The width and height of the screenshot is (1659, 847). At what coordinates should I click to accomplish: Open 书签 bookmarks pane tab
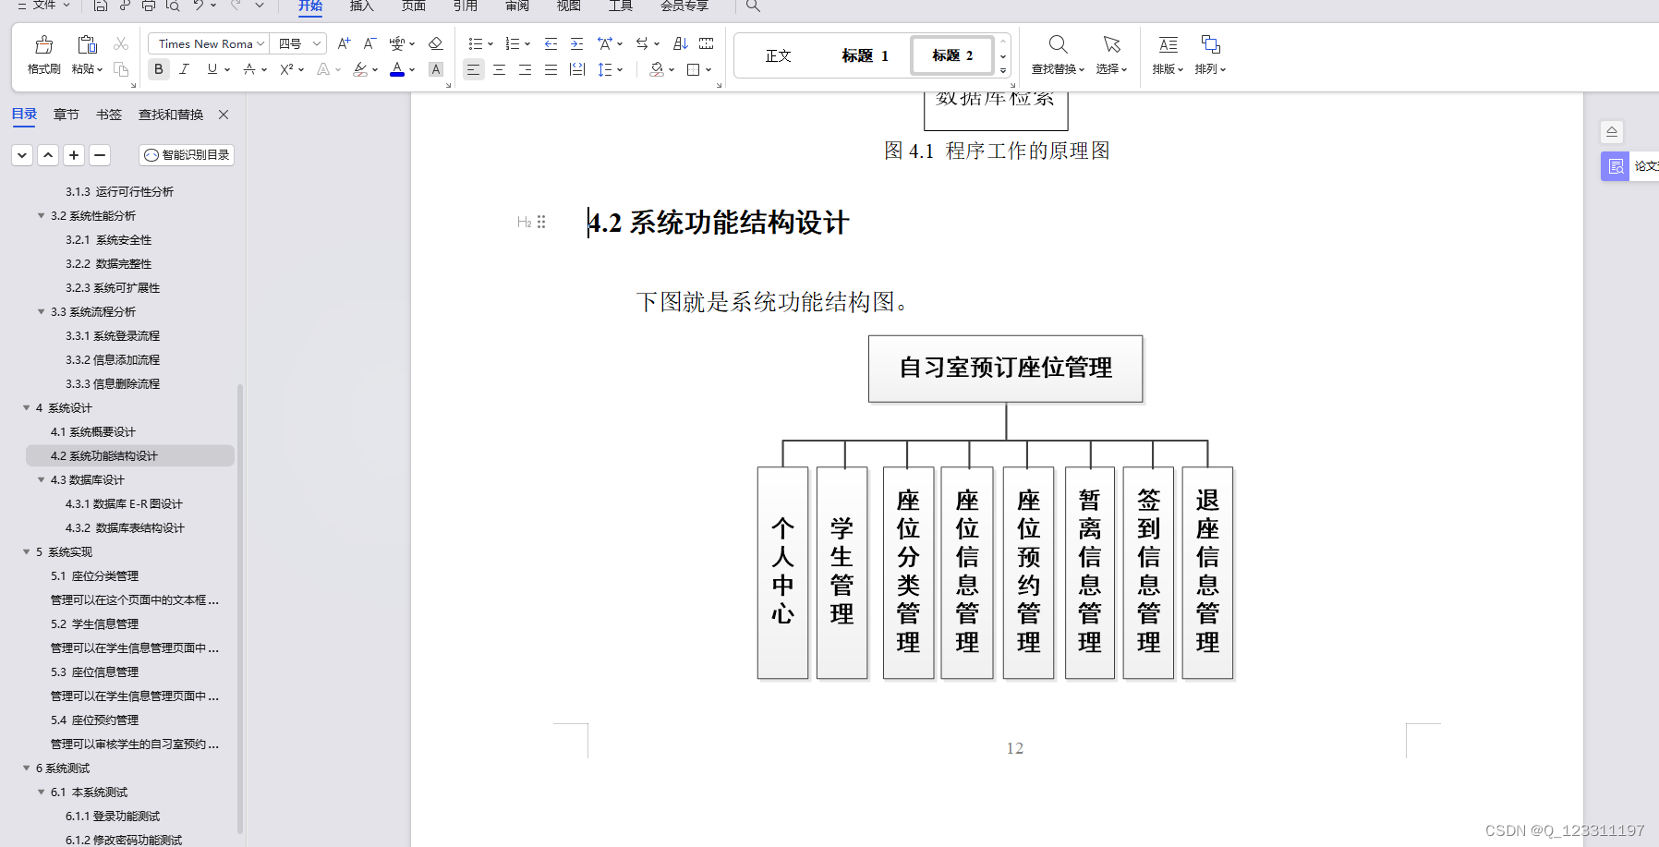[x=109, y=115]
